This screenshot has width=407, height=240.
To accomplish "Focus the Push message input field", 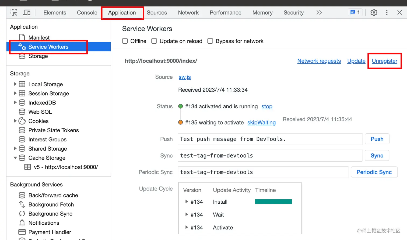I will click(270, 139).
